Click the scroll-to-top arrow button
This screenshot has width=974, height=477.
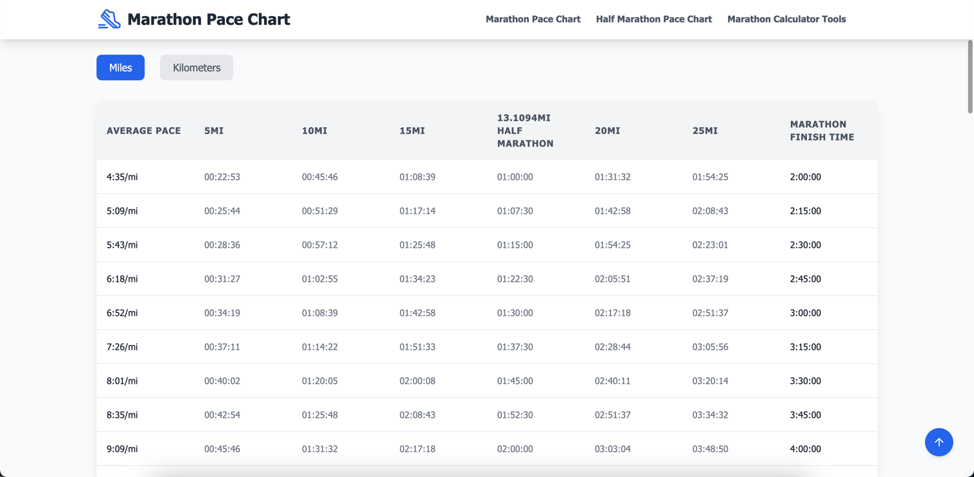[939, 442]
